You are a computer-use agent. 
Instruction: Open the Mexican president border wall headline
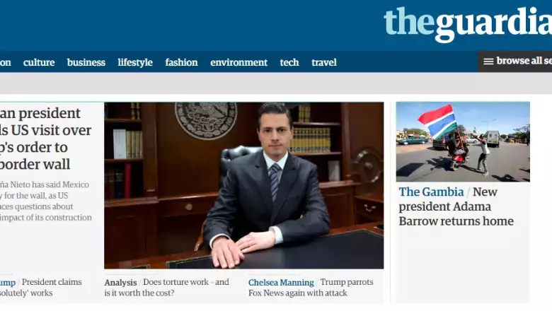pyautogui.click(x=46, y=139)
